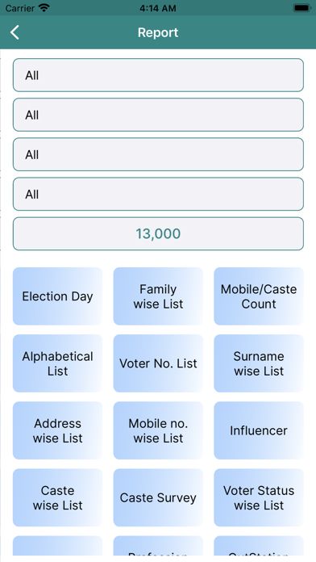Open the fourth All dropdown
The height and width of the screenshot is (562, 316).
(158, 195)
